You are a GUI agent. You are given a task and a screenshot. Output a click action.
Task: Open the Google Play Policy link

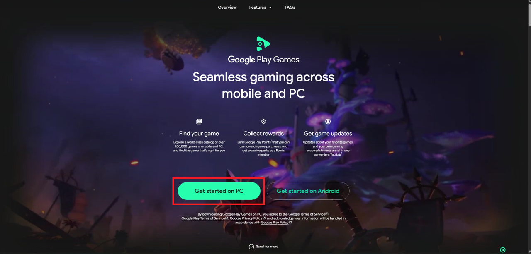click(x=276, y=223)
